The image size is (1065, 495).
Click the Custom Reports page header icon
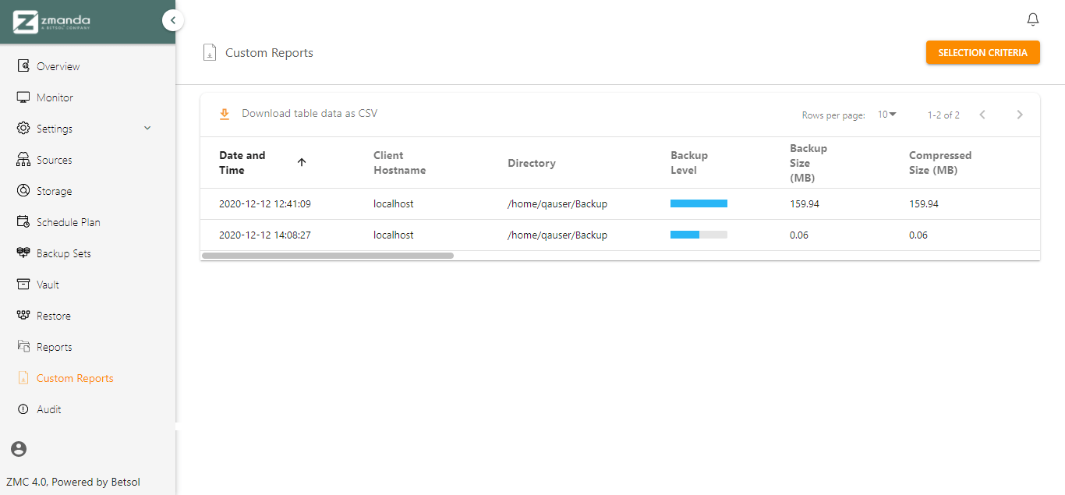(x=209, y=53)
